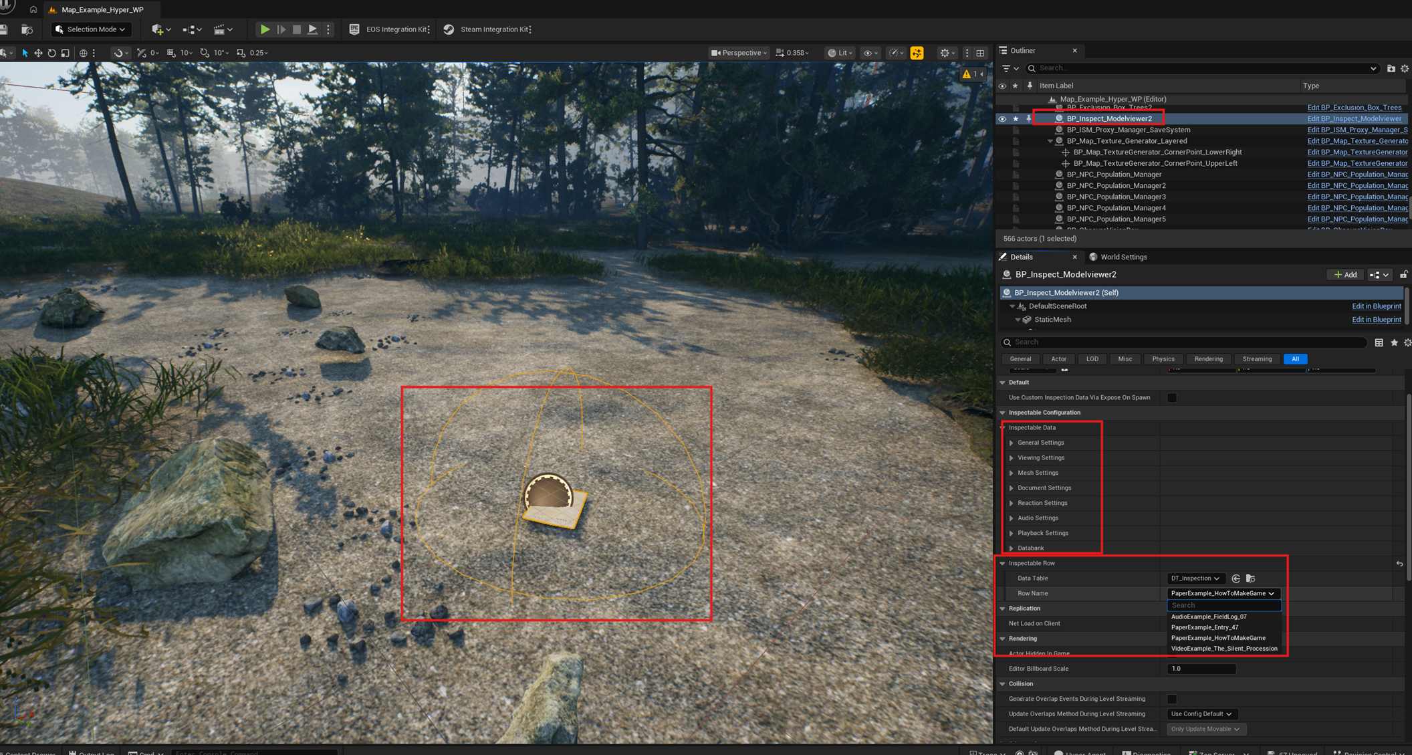This screenshot has height=755, width=1412.
Task: Show only favorite properties with star icon
Action: tap(1394, 342)
